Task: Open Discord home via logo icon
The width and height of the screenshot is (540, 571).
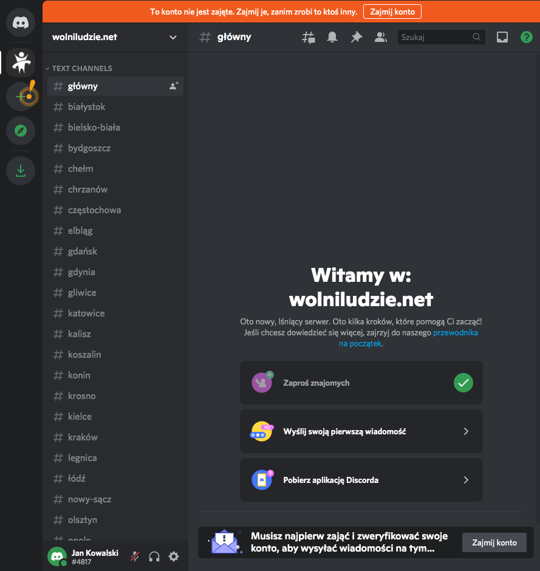Action: point(21,22)
